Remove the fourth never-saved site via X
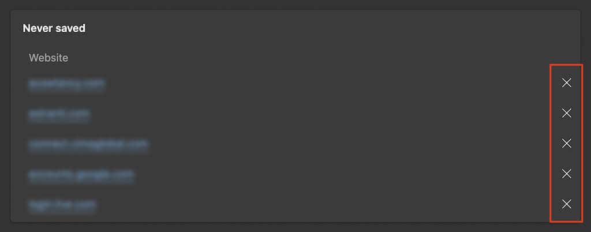 click(567, 174)
